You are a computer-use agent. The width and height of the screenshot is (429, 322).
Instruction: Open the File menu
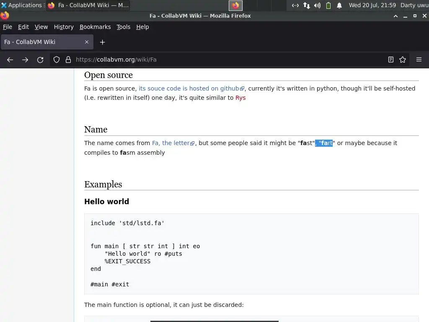(8, 27)
